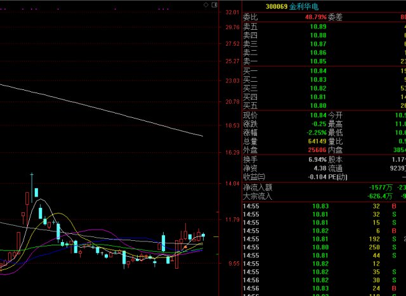The image size is (406, 296).
Task: Click the 32.01 price axis label
Action: point(232,13)
